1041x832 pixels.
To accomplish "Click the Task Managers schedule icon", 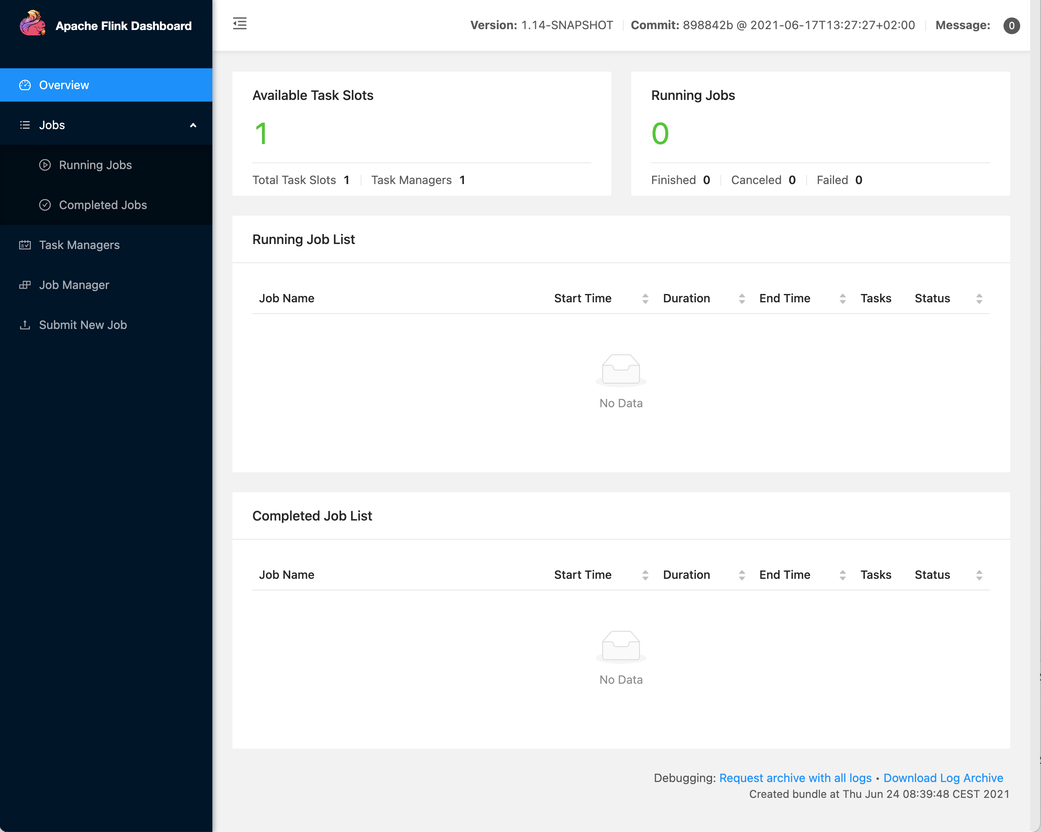I will pyautogui.click(x=25, y=245).
